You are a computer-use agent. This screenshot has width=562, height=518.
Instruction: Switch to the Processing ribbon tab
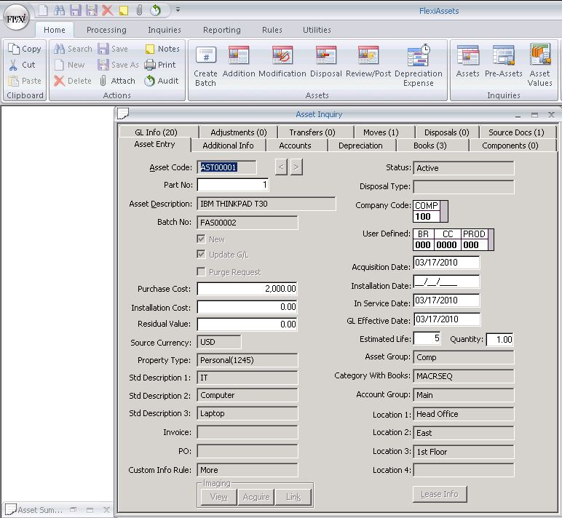[x=106, y=30]
